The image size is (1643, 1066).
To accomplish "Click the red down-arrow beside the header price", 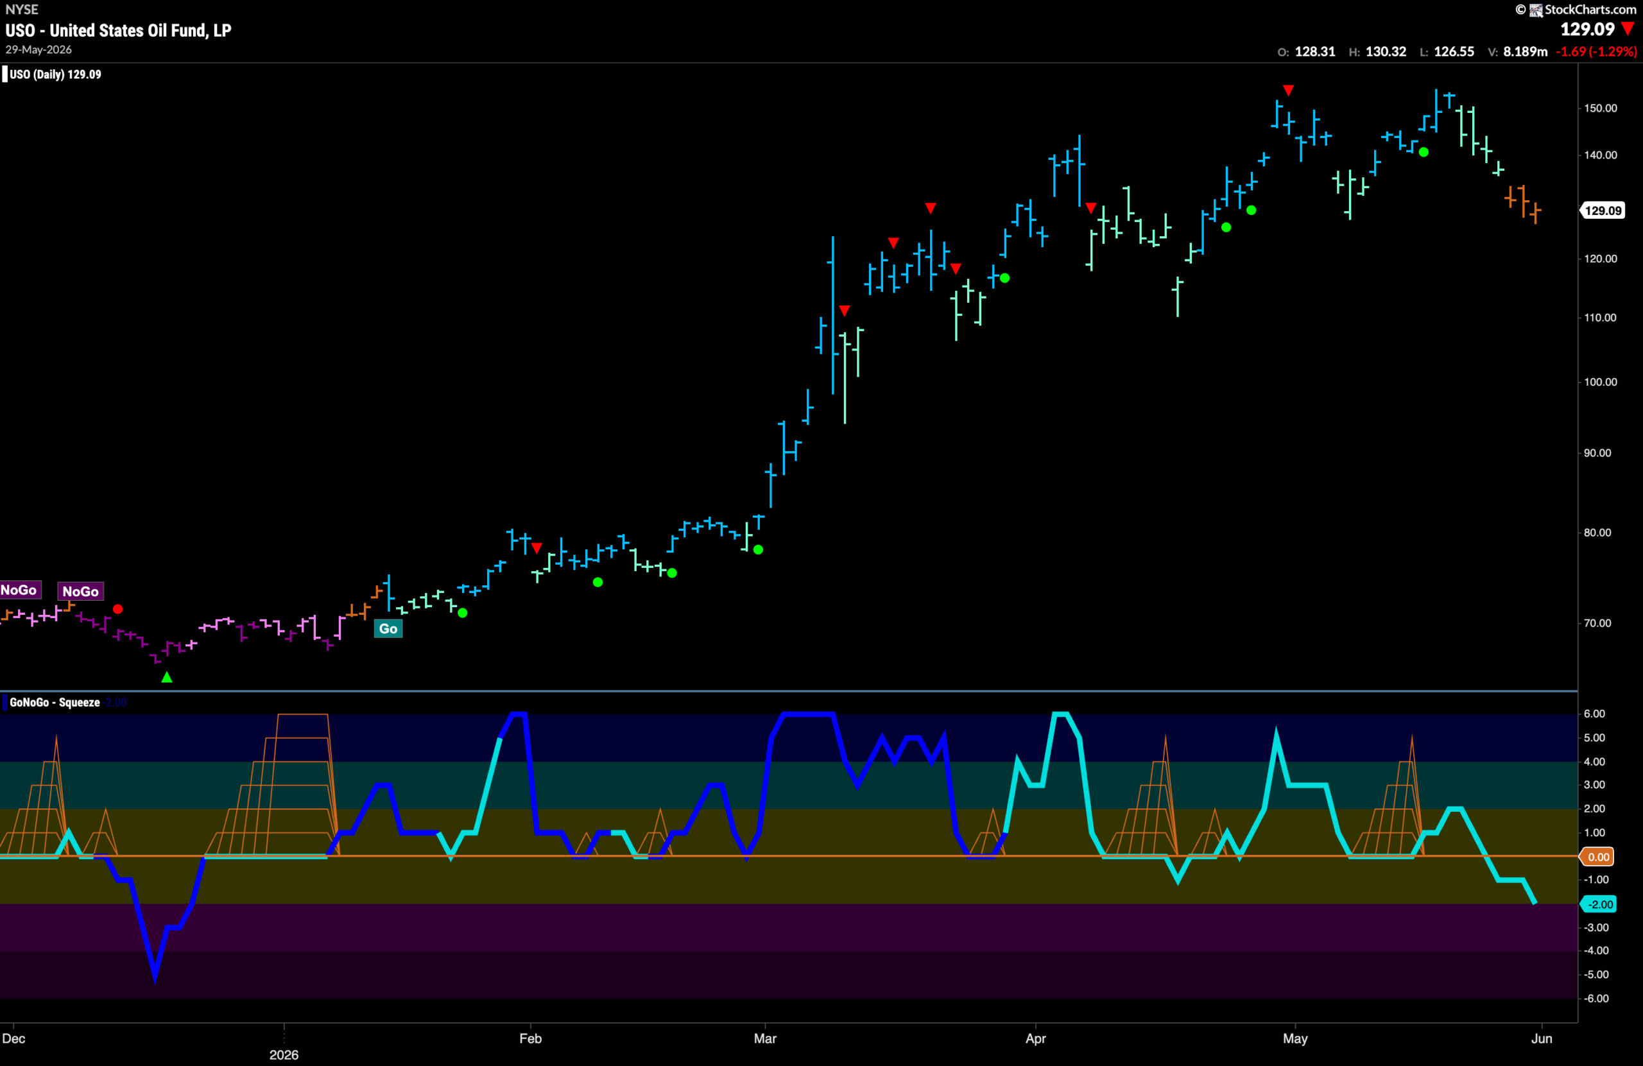I will pyautogui.click(x=1628, y=29).
